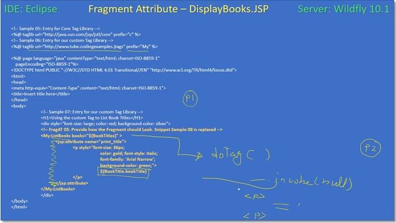Click the closing </head> tag line
Viewport: 396px width, 223px height.
click(x=19, y=100)
